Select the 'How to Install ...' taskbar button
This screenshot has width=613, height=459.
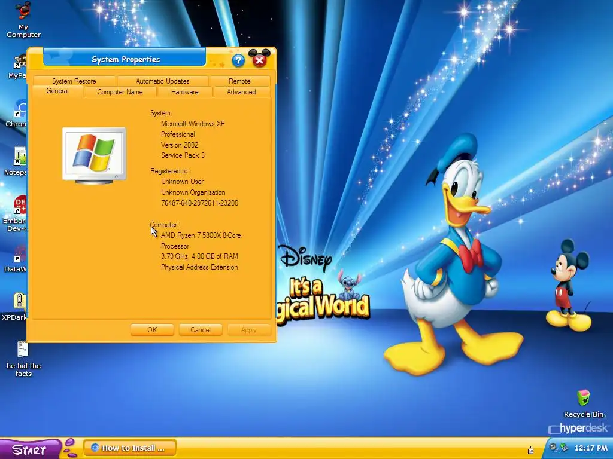[x=130, y=448]
